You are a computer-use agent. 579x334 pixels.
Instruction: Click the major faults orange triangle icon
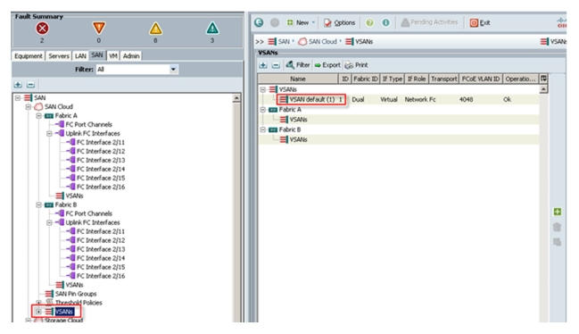click(x=99, y=28)
